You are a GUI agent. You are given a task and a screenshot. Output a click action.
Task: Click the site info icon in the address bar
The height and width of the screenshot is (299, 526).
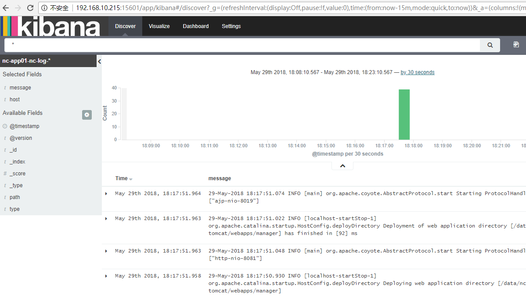click(44, 8)
